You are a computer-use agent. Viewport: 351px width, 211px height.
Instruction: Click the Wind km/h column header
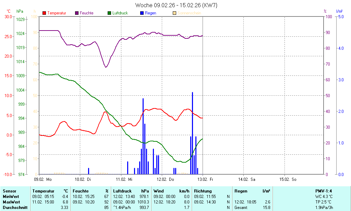pos(171,191)
